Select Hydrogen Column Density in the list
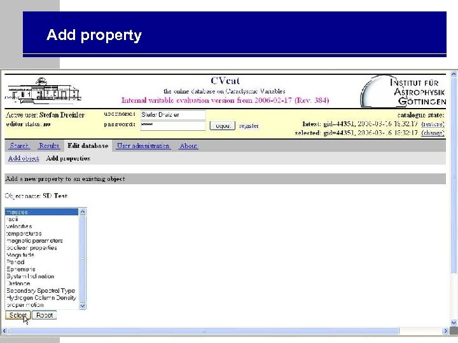Image resolution: width=458 pixels, height=343 pixels. (42, 298)
